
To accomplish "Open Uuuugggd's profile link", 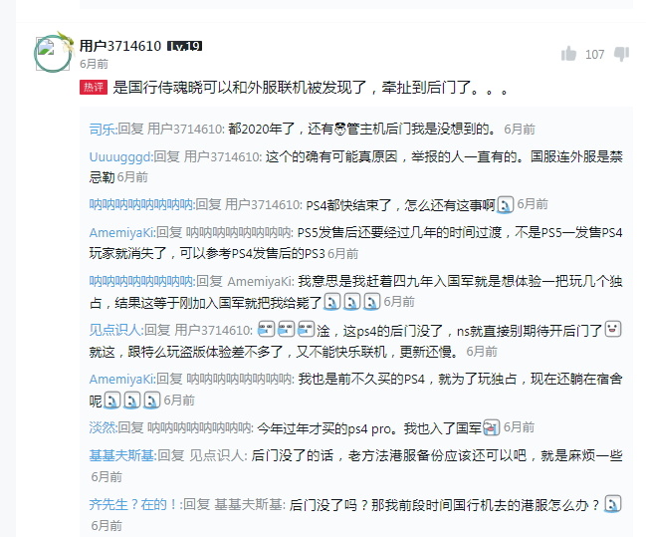I will coord(120,156).
